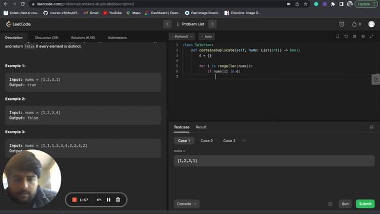The width and height of the screenshot is (380, 214).
Task: Toggle fullscreen editor icon
Action: tap(371, 36)
